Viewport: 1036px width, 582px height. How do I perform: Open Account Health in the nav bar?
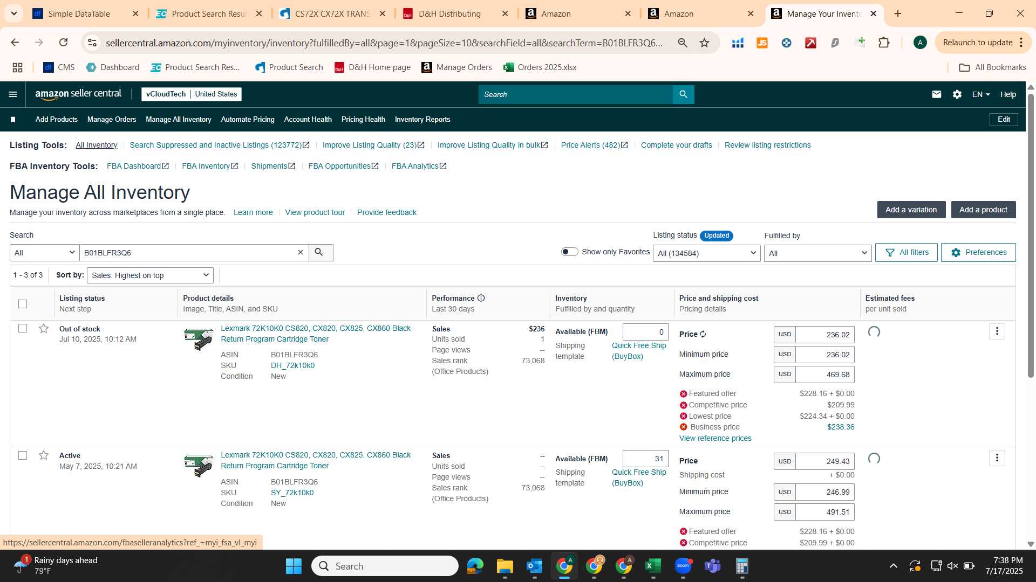coord(308,120)
